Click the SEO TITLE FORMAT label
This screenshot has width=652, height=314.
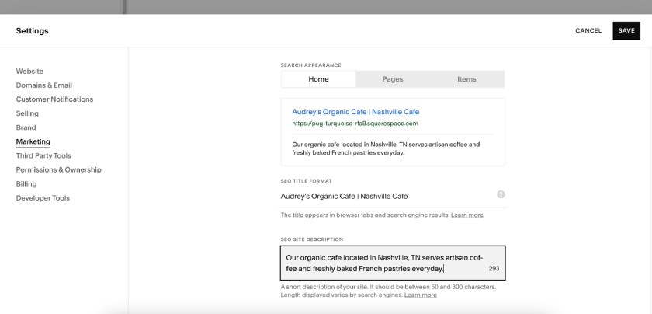306,181
